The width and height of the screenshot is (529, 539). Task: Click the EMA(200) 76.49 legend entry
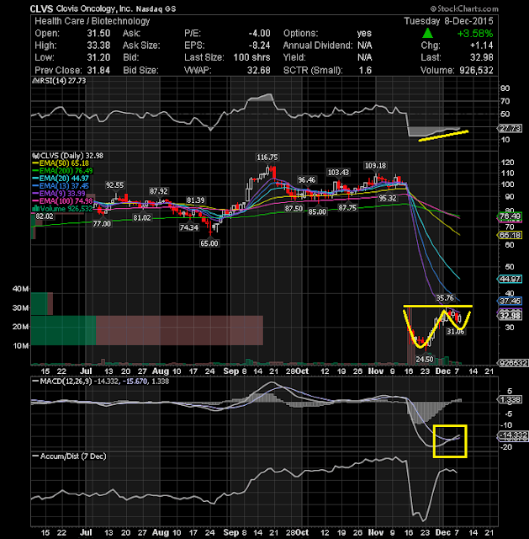63,171
